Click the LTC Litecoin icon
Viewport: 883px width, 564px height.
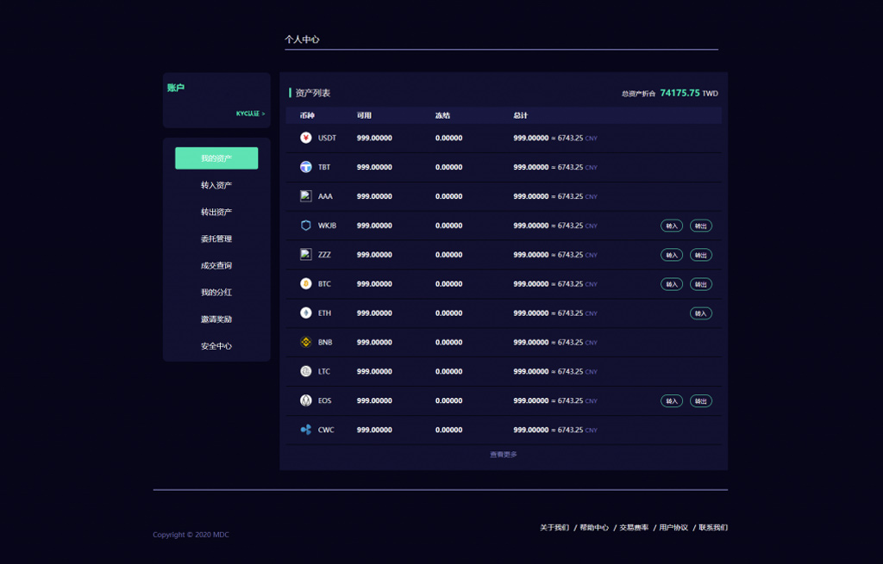point(306,371)
